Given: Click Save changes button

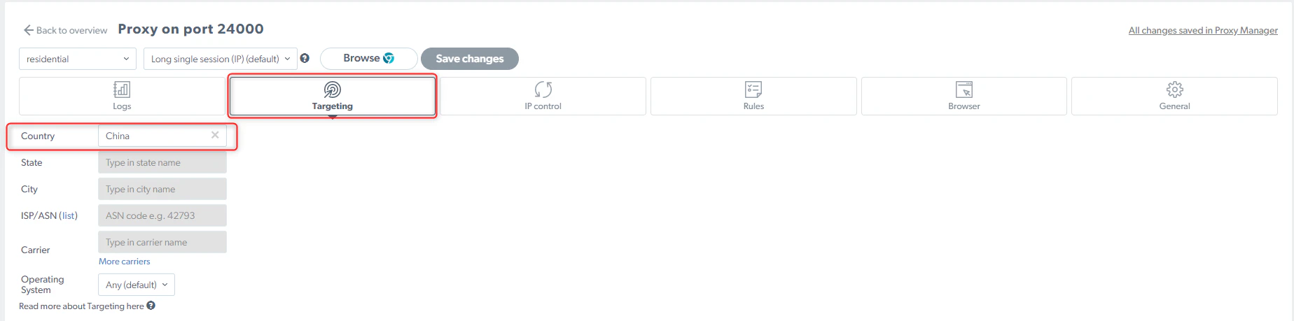Looking at the screenshot, I should click(470, 59).
